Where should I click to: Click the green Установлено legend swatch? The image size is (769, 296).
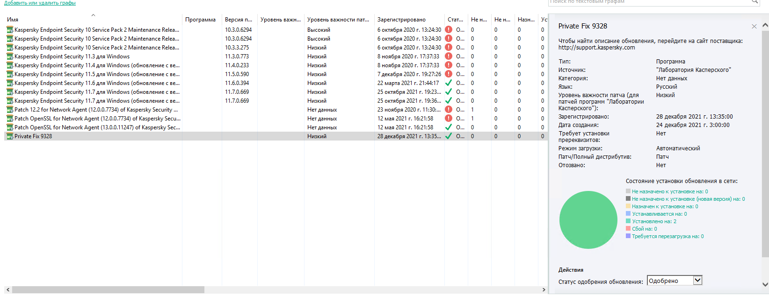pos(628,221)
